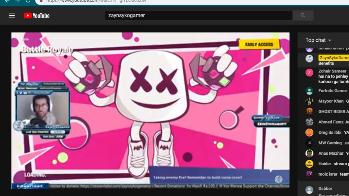Click the browser forward arrow
Screen dimensions: 349x196
[x=17, y=1]
